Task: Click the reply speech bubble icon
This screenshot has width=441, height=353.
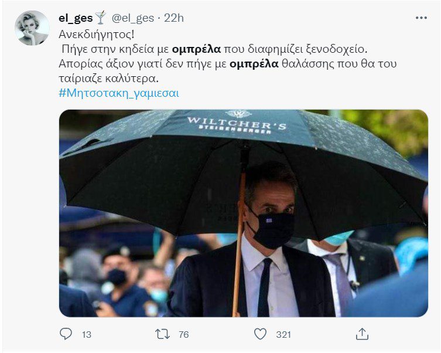Action: 66,334
